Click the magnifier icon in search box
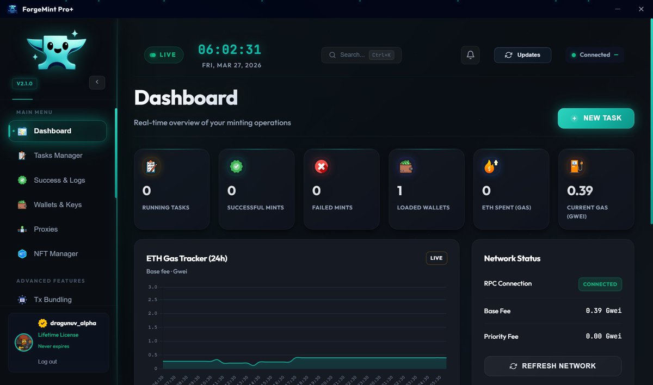 [x=332, y=55]
